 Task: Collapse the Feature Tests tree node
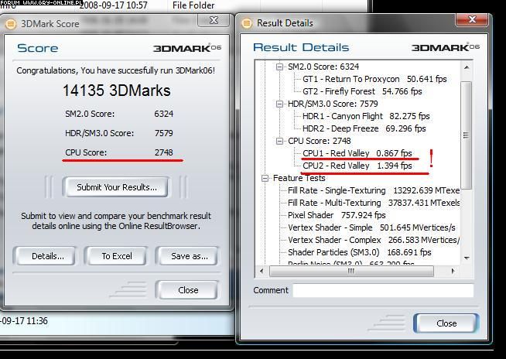(x=265, y=178)
